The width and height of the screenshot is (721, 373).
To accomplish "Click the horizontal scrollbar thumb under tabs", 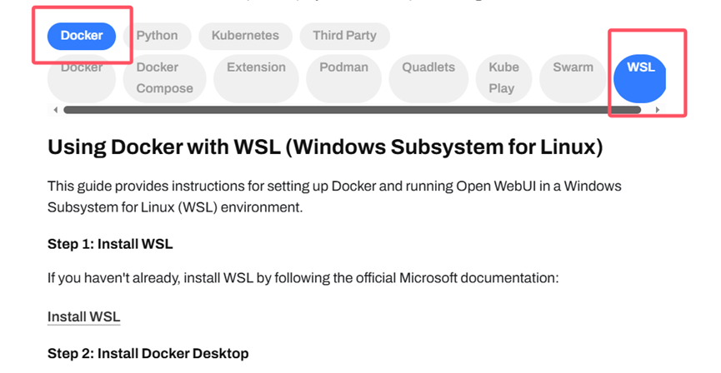I will [353, 110].
